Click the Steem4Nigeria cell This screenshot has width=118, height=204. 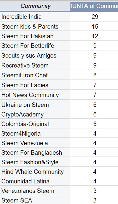35,134
